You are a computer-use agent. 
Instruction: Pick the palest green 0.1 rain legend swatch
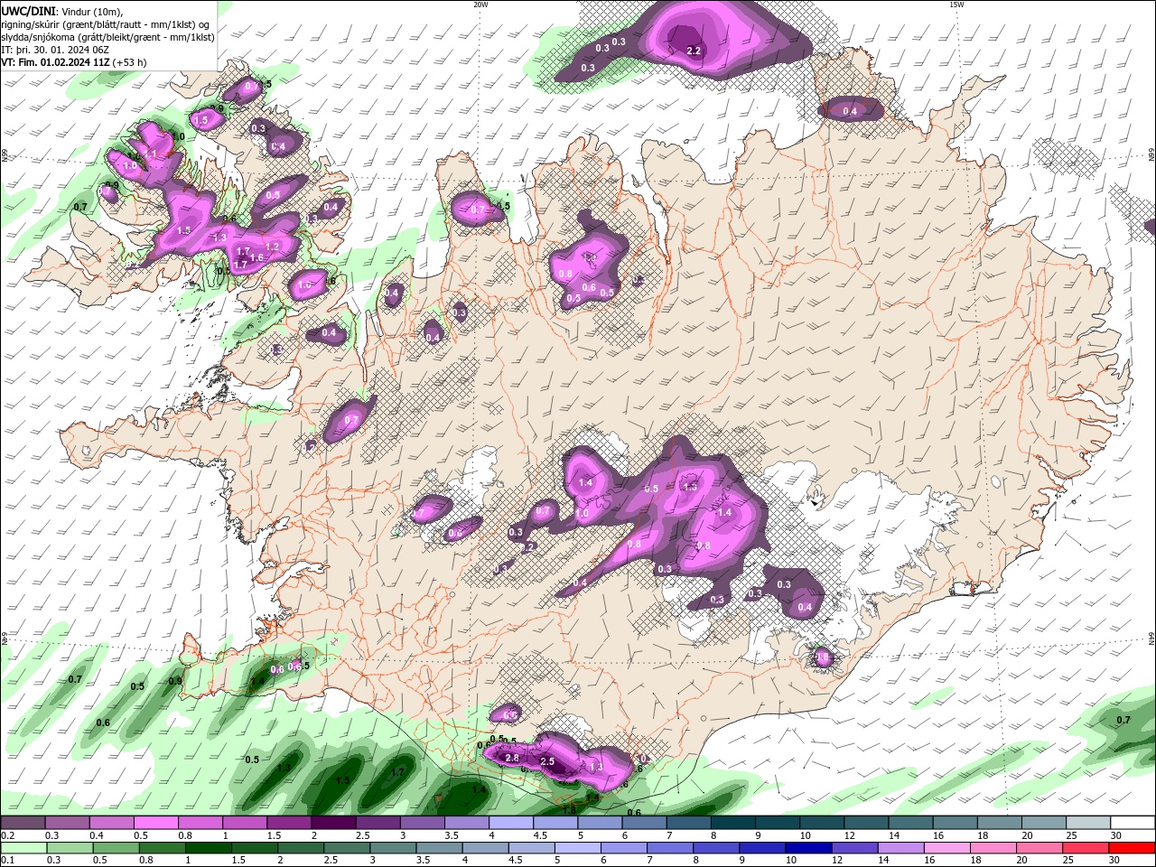tap(23, 848)
